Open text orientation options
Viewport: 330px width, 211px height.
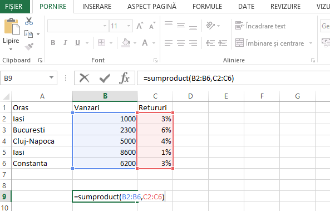click(210, 26)
